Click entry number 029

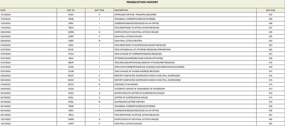(270, 19)
